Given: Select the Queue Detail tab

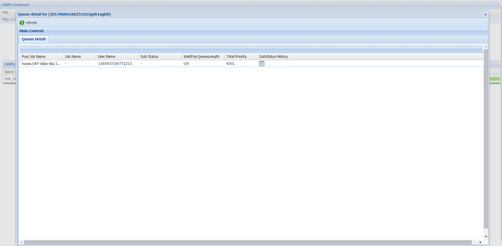Looking at the screenshot, I should click(x=34, y=39).
